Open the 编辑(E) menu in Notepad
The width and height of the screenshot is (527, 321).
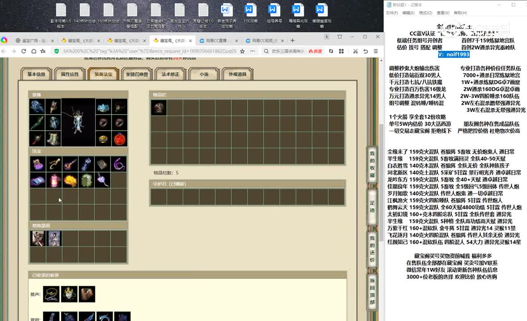[x=408, y=13]
